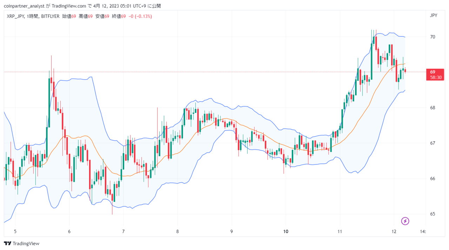This screenshot has width=449, height=250.
Task: Click the 終値69 close value in legend
Action: pyautogui.click(x=119, y=16)
